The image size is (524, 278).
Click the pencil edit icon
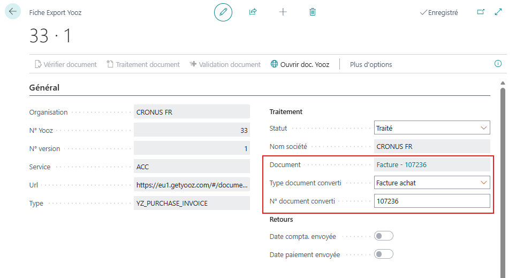(223, 12)
